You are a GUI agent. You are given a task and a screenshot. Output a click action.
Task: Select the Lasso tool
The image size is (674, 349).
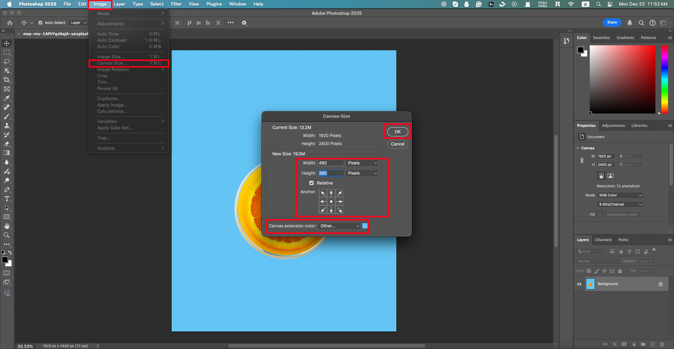(7, 61)
